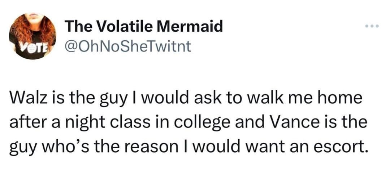Open The Volatile Mermaid display name
This screenshot has height=176, width=390.
(x=143, y=27)
